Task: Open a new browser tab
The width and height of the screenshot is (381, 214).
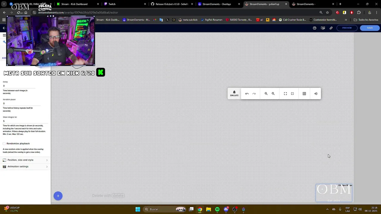Action: click(x=340, y=4)
